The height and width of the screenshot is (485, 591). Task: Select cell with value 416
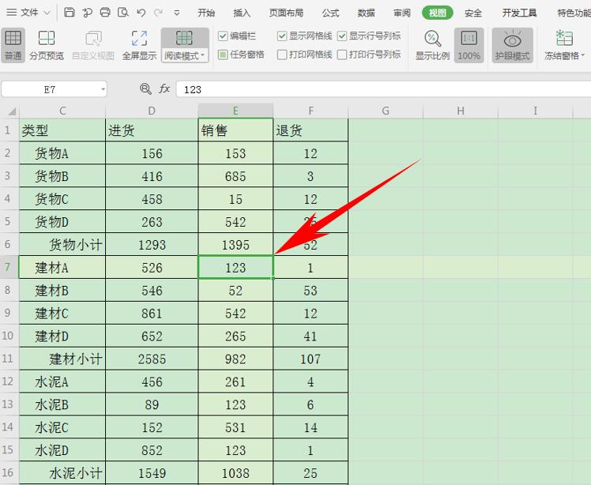coord(152,176)
